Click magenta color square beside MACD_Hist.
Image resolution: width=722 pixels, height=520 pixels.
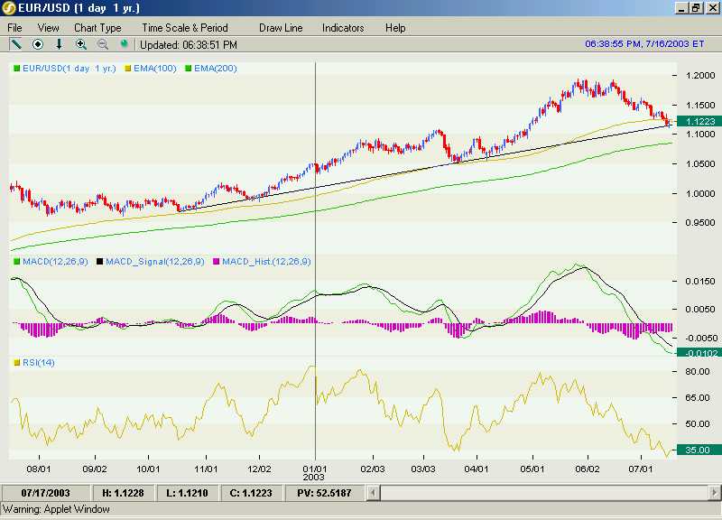click(217, 262)
